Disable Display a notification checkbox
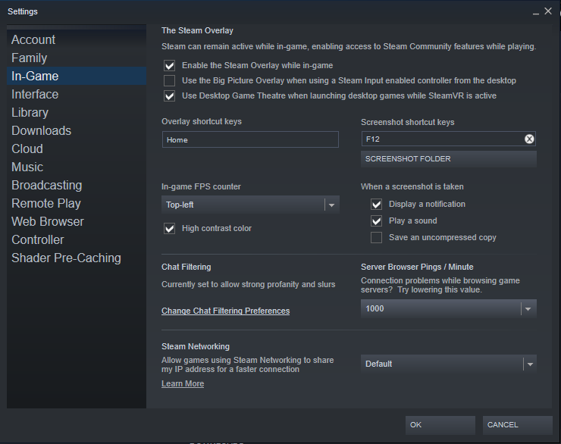The width and height of the screenshot is (561, 444). pos(376,204)
